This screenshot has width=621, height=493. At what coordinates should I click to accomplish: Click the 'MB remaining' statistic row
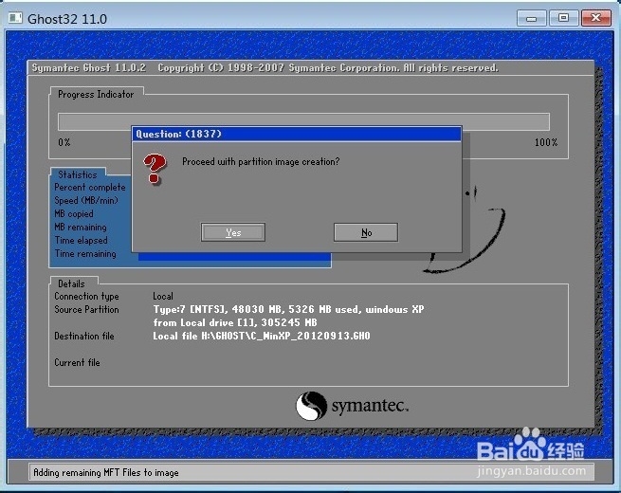point(81,228)
